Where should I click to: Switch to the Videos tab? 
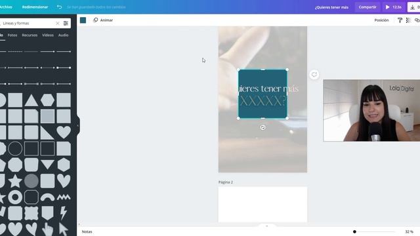[x=48, y=35]
